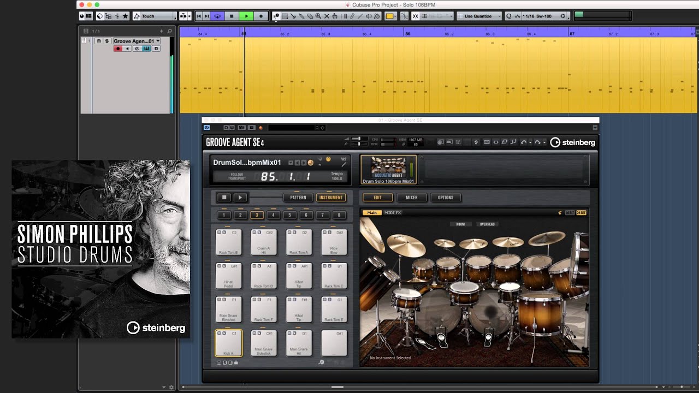Viewport: 699px width, 393px height.
Task: Trigger the Kick A pad C1
Action: point(229,343)
